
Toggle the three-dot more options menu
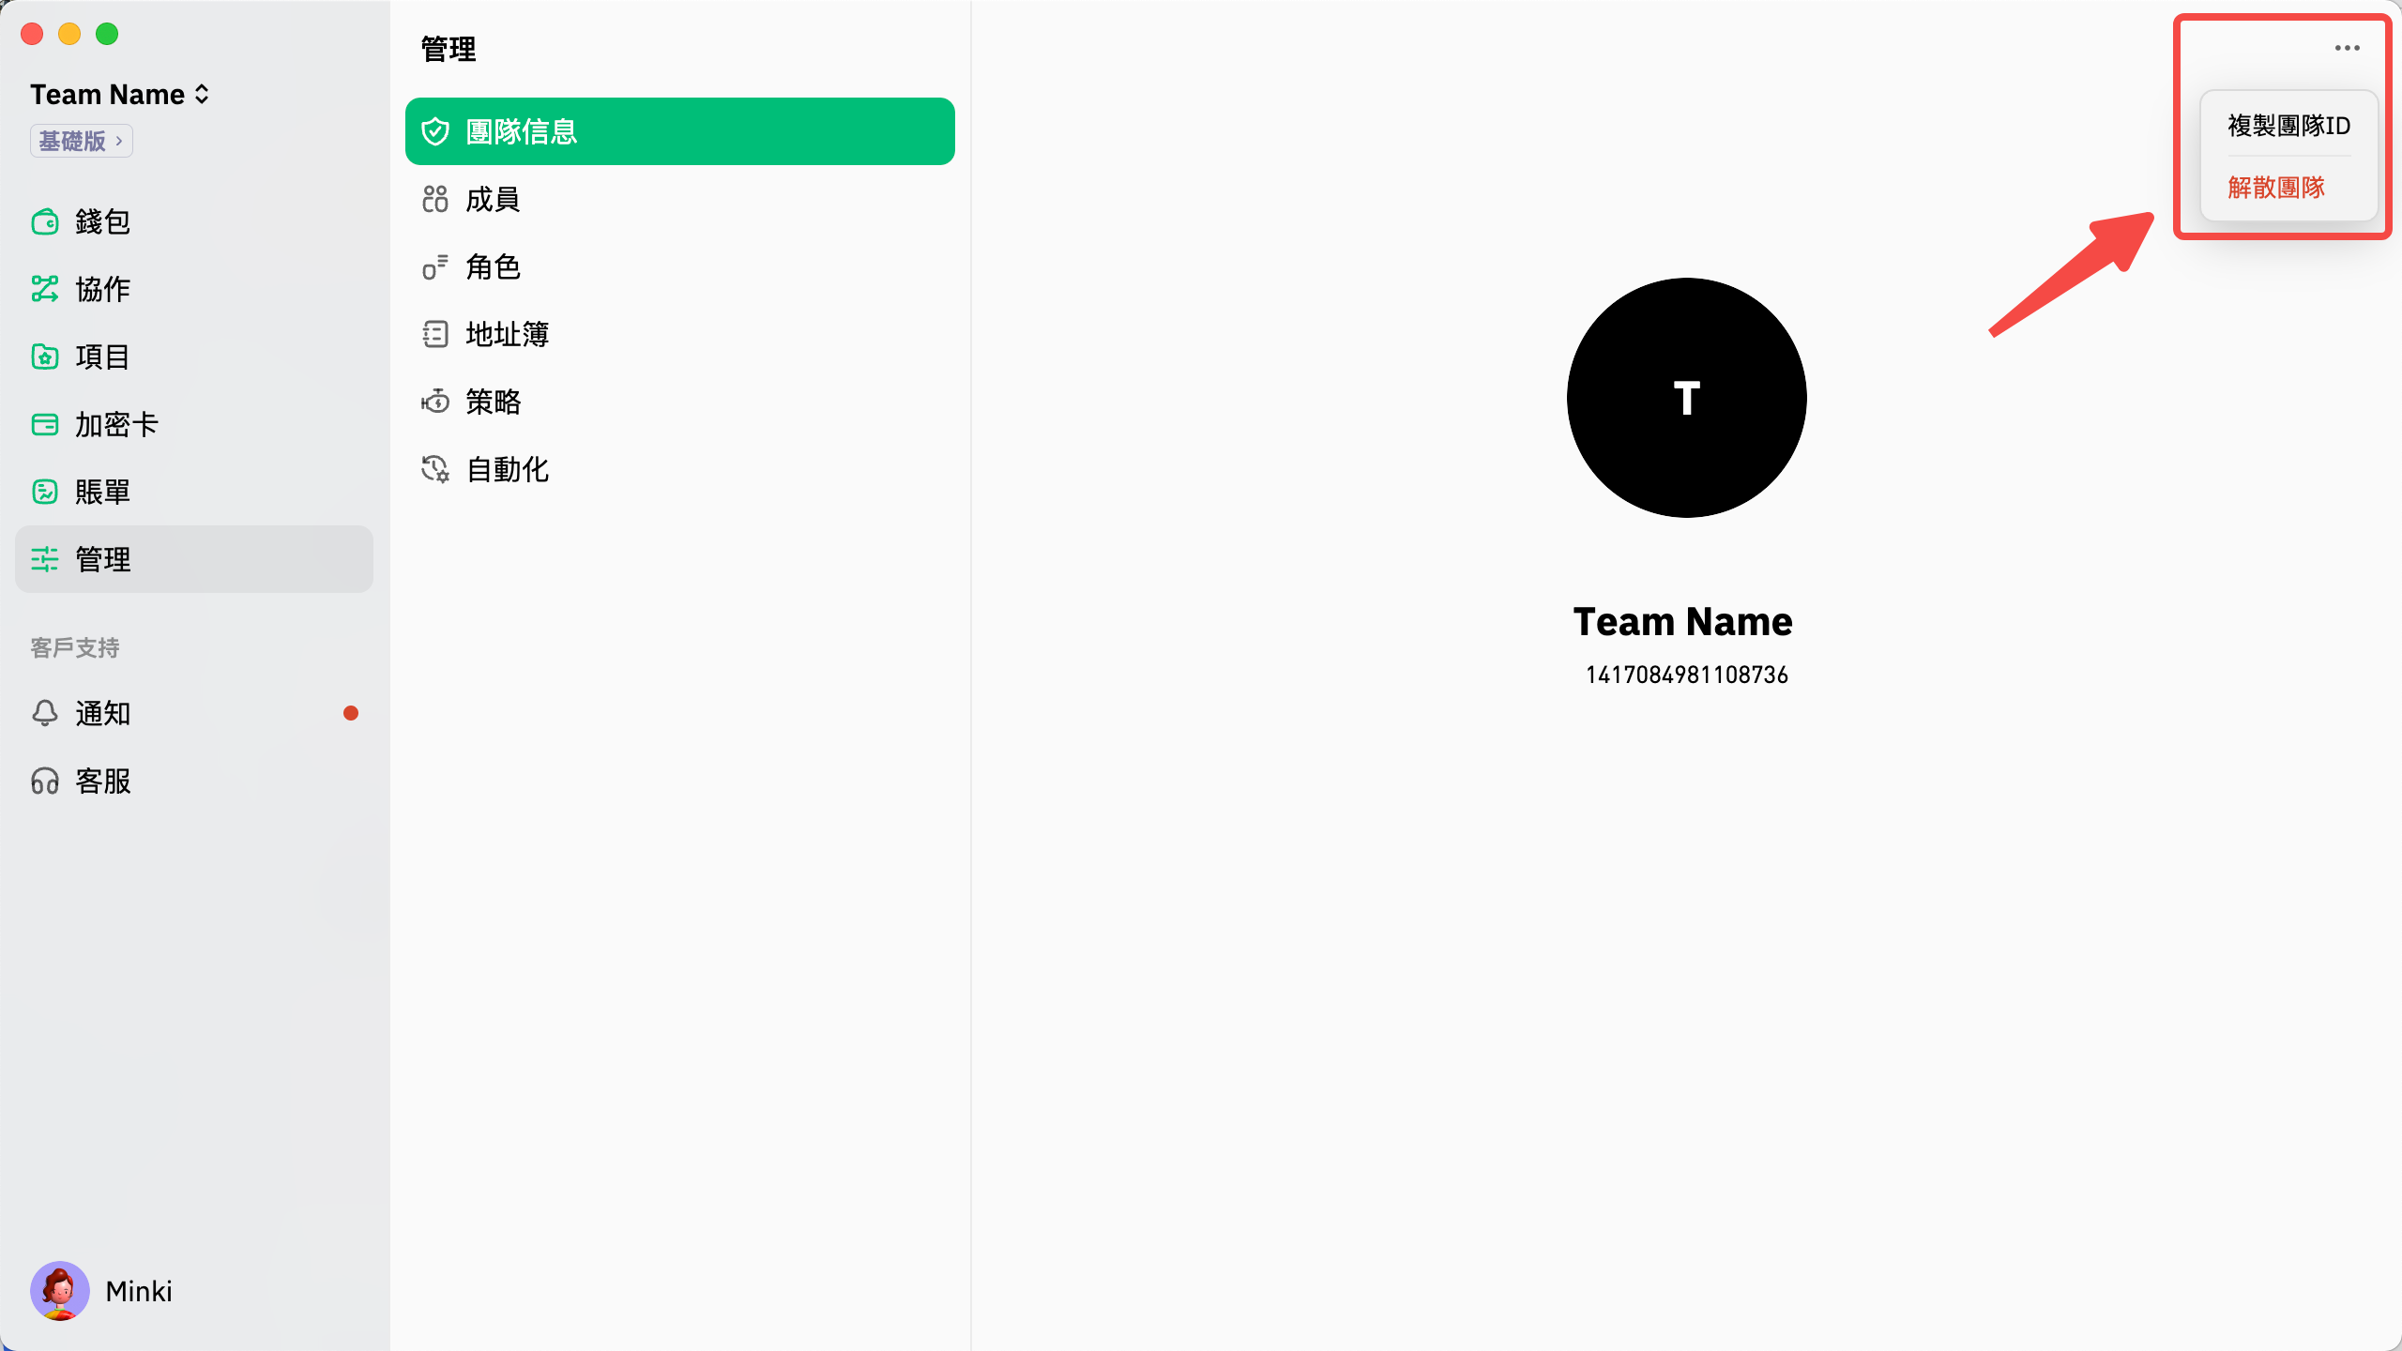[x=2347, y=48]
